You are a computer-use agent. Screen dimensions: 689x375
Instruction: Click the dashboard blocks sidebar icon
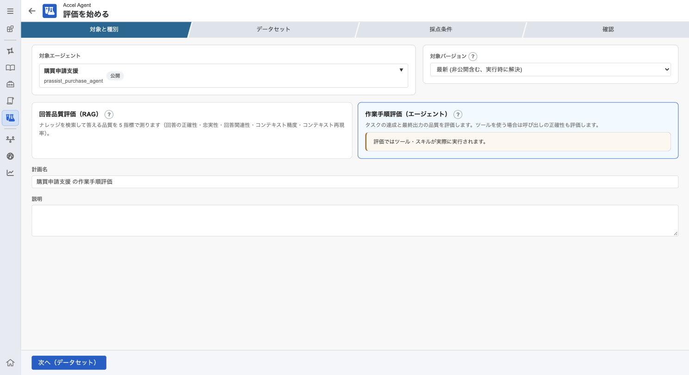click(10, 29)
